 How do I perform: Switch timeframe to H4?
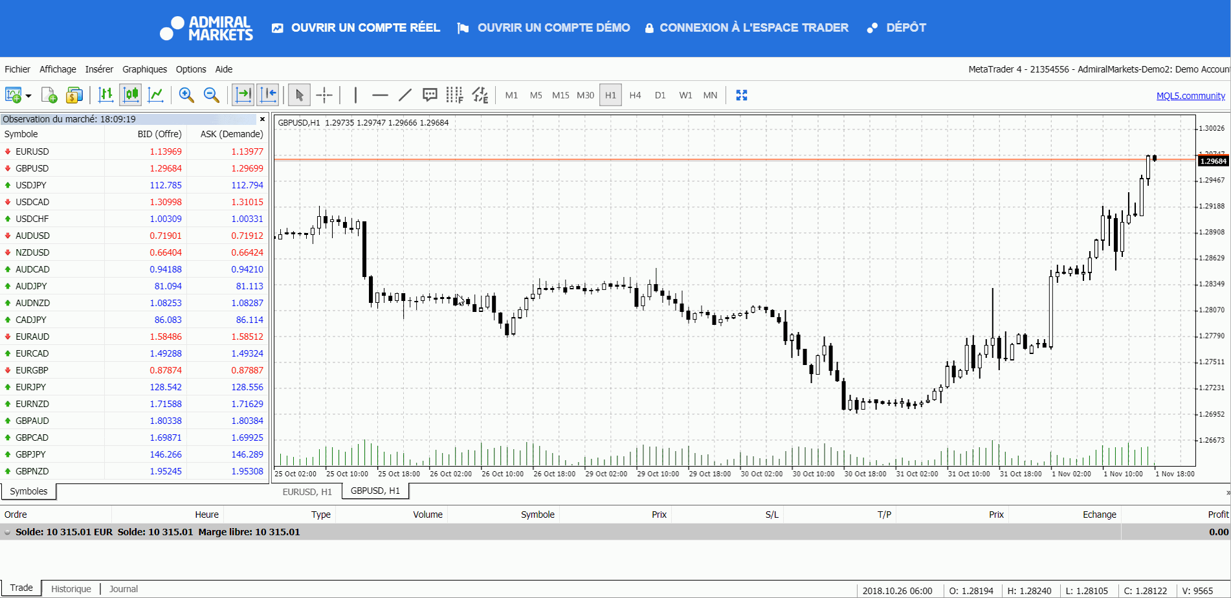pyautogui.click(x=635, y=95)
